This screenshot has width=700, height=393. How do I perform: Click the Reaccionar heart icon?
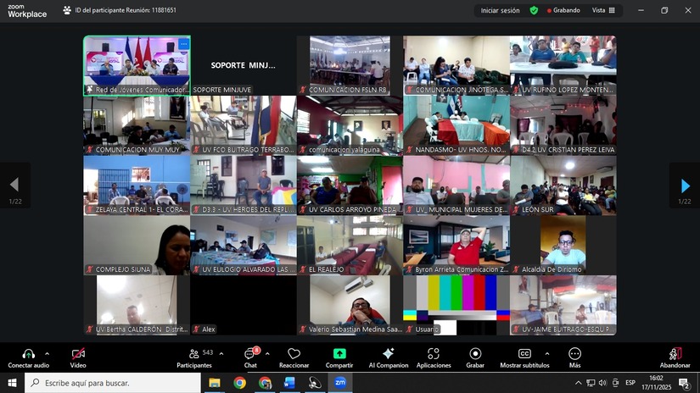(x=294, y=353)
